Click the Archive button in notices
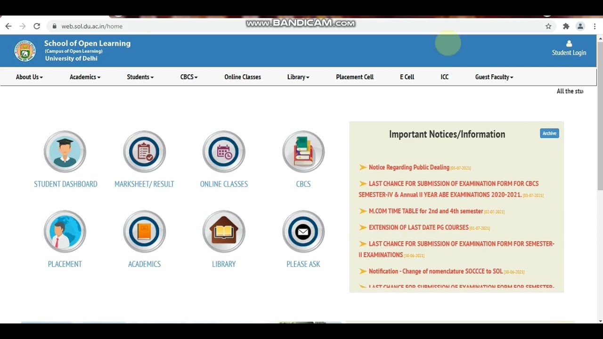 tap(549, 133)
